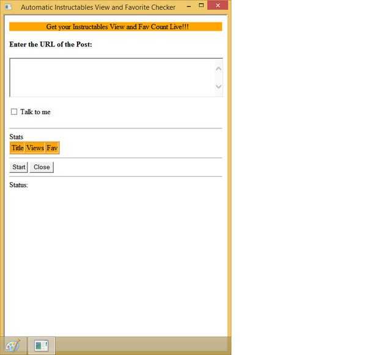Enable the Talk to me checkbox
The image size is (379, 355).
[14, 112]
